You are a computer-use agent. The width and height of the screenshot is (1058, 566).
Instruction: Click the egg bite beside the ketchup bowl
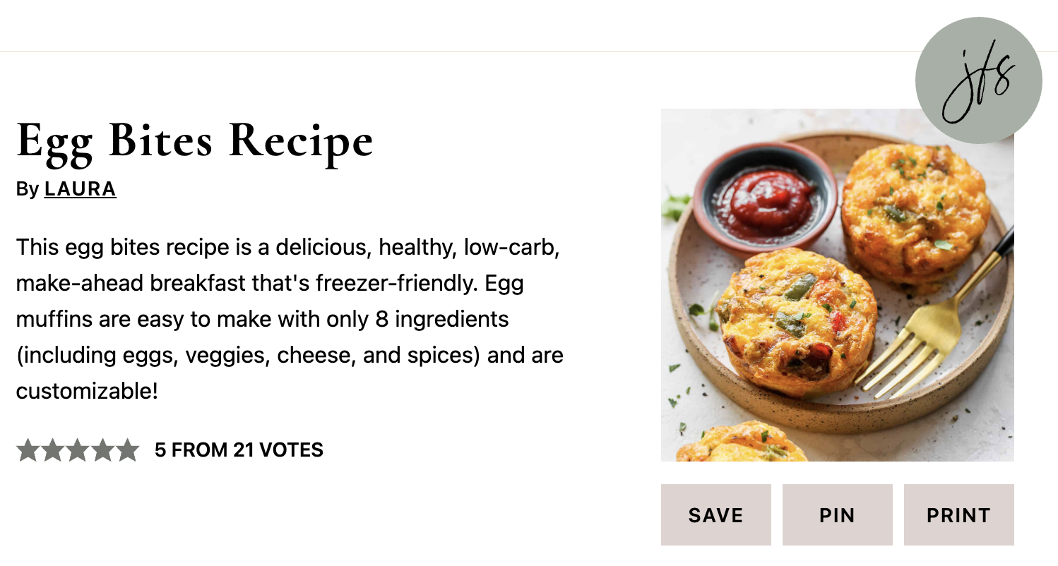[915, 212]
